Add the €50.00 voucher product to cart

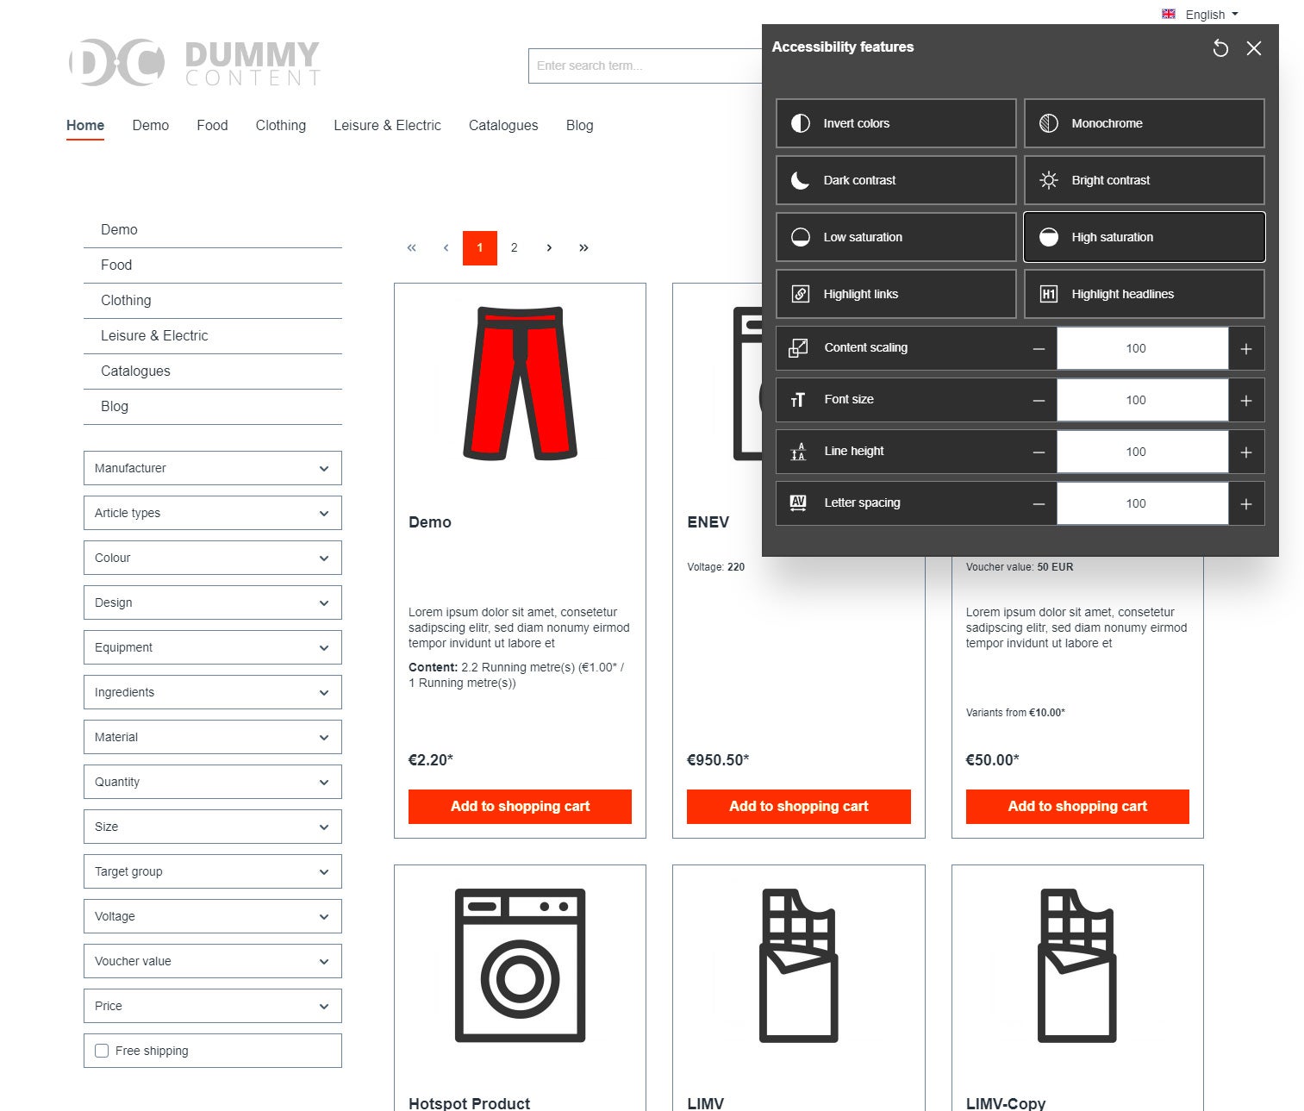tap(1077, 807)
